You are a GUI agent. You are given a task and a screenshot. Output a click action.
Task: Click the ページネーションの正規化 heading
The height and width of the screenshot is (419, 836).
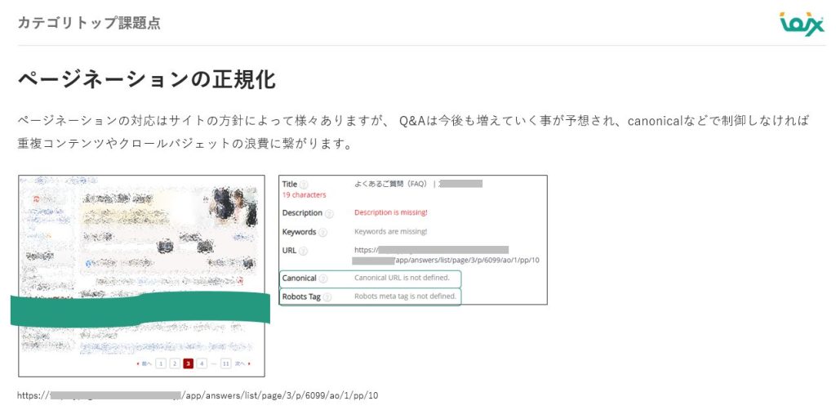pyautogui.click(x=146, y=80)
